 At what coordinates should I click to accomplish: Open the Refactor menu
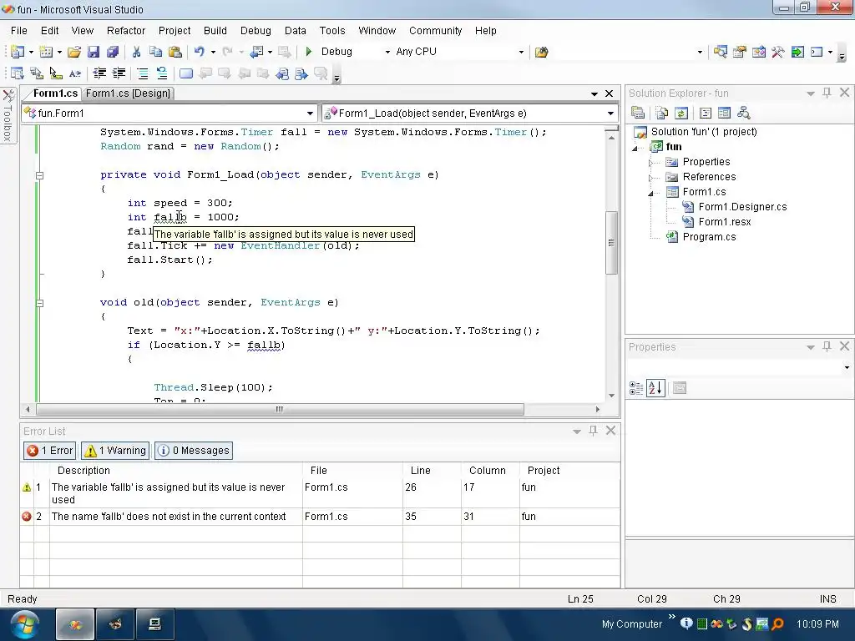[126, 31]
